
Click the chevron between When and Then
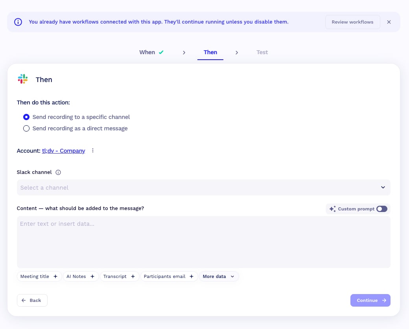coord(184,53)
